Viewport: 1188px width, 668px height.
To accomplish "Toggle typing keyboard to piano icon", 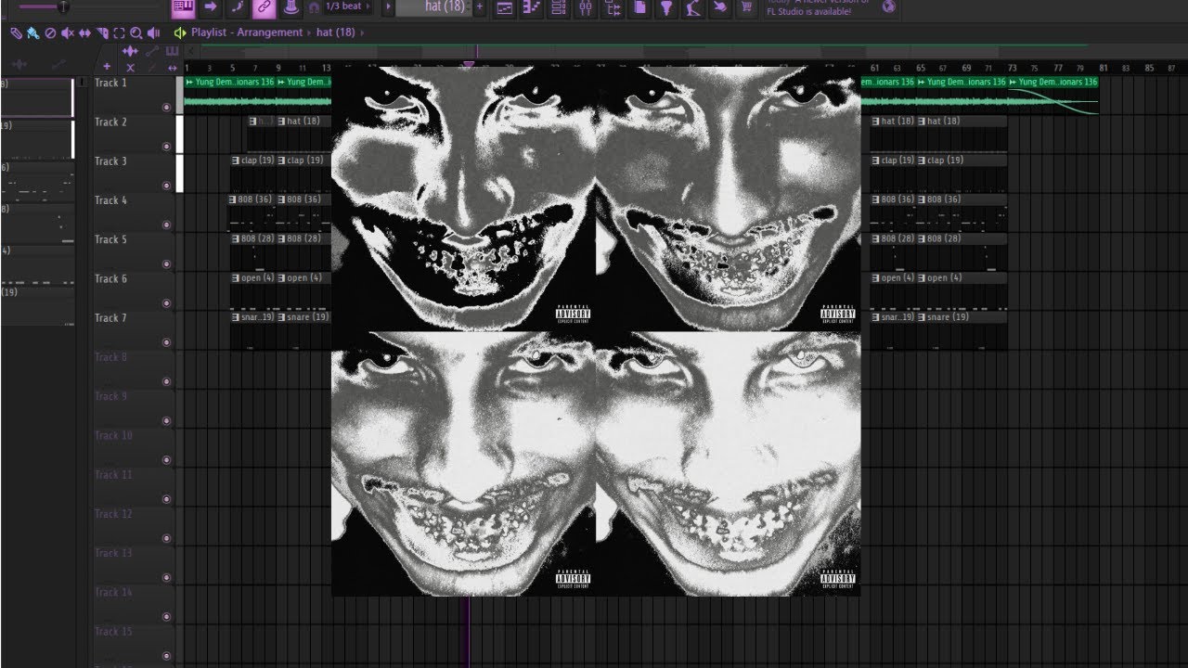I will click(183, 7).
